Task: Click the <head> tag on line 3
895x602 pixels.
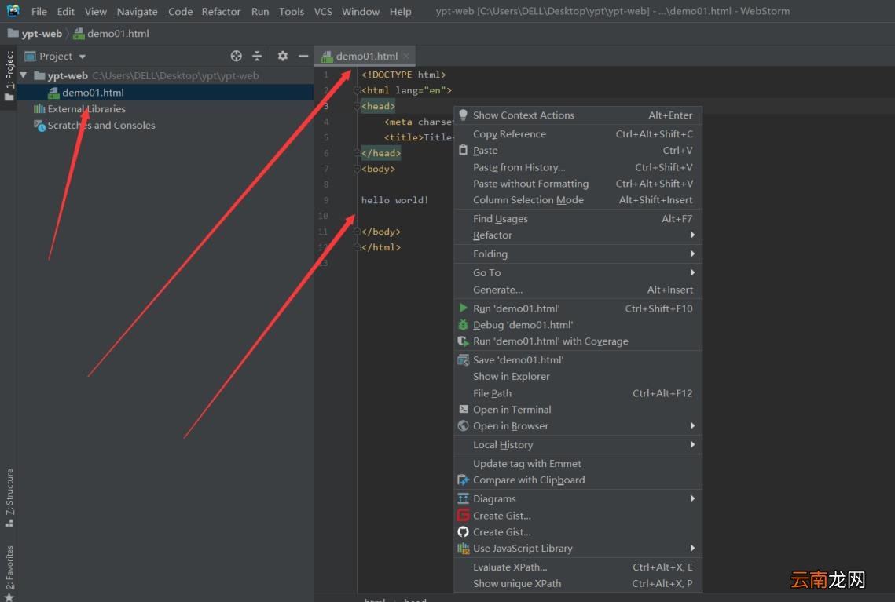Action: 378,106
